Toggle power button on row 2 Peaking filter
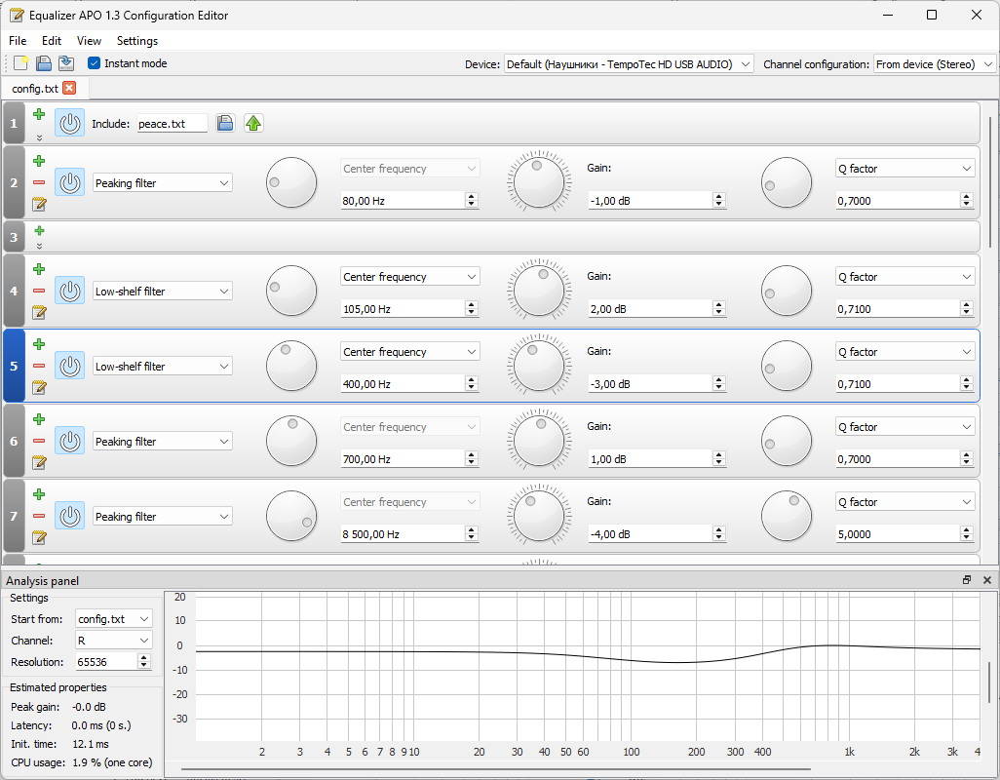This screenshot has width=1000, height=780. click(69, 182)
